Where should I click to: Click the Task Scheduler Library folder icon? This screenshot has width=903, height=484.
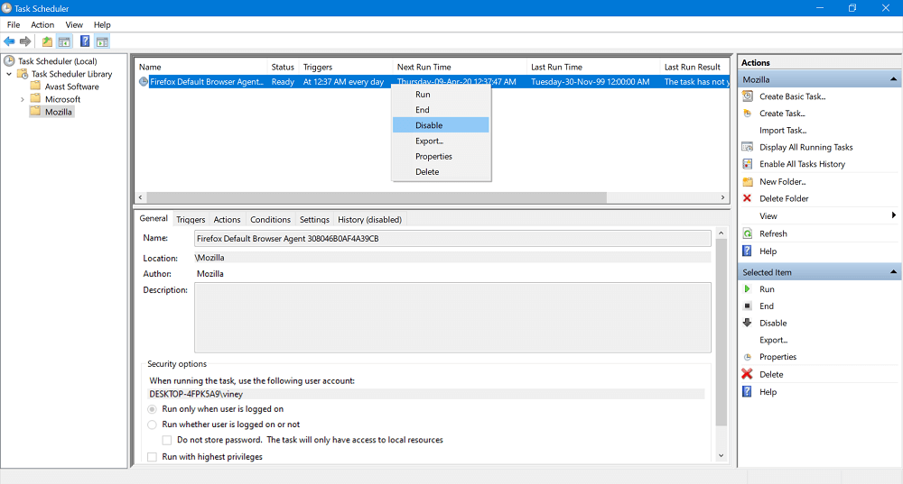click(23, 74)
